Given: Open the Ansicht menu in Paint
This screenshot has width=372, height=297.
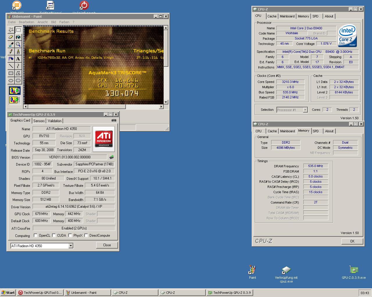Looking at the screenshot, I should [x=43, y=22].
